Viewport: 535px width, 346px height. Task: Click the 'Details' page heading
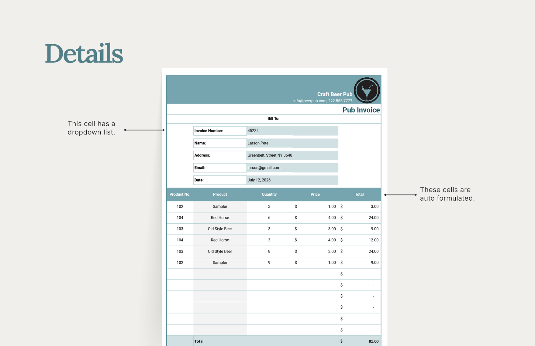click(84, 53)
